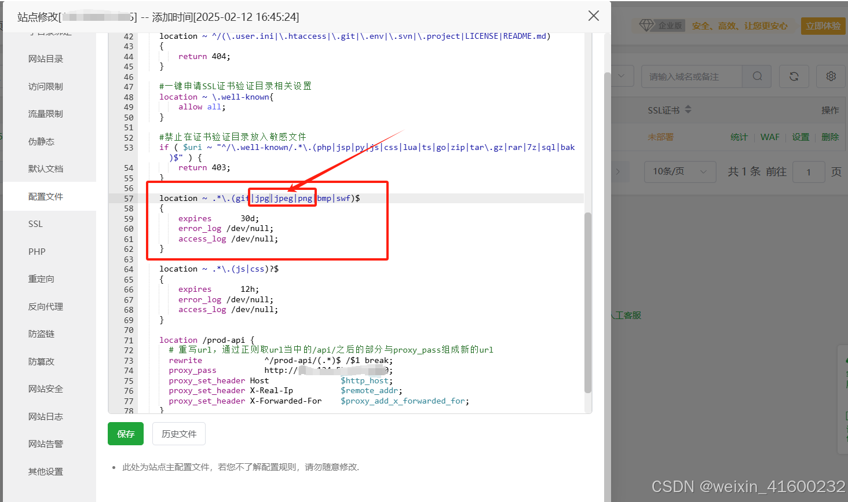This screenshot has height=502, width=848.
Task: Select 重定向 in the sidebar
Action: (x=41, y=279)
